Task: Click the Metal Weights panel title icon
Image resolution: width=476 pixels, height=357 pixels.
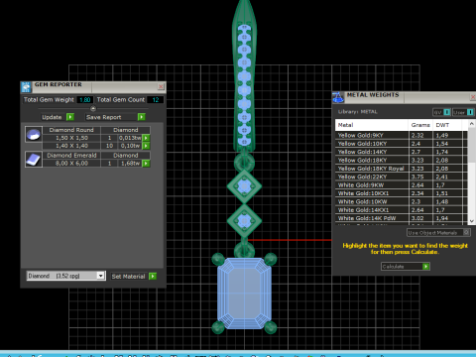Action: [338, 97]
